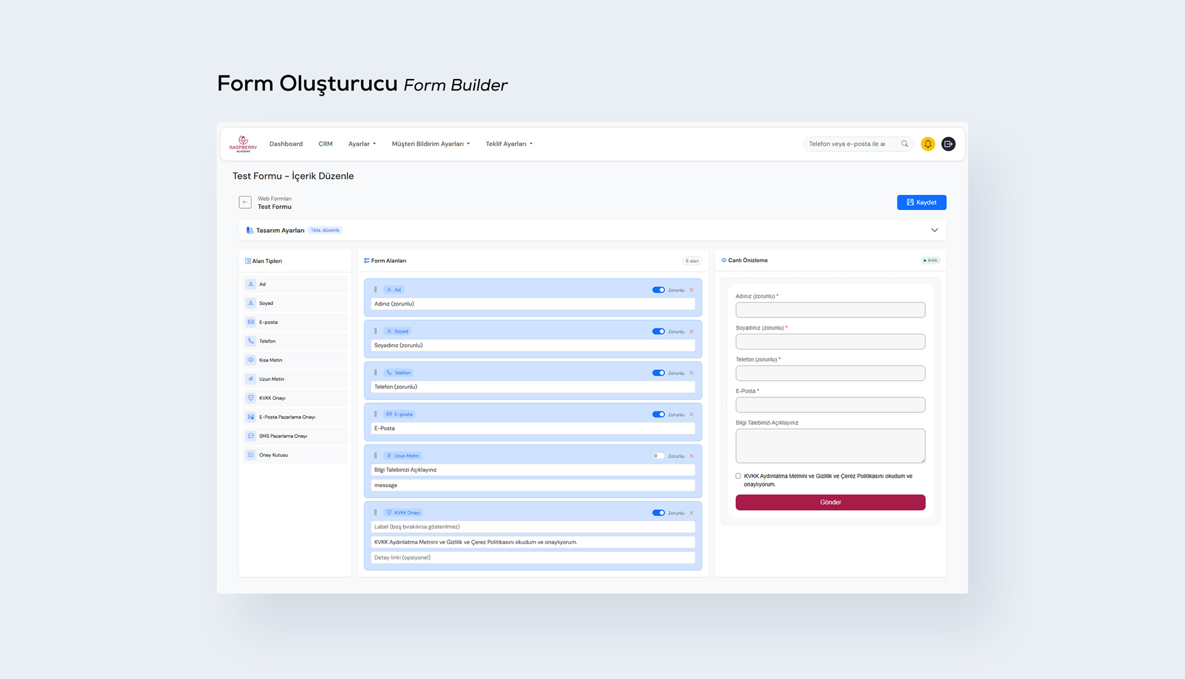Enable Zorunlu switch for the Uzun Metin field
The height and width of the screenshot is (679, 1185).
click(x=659, y=456)
